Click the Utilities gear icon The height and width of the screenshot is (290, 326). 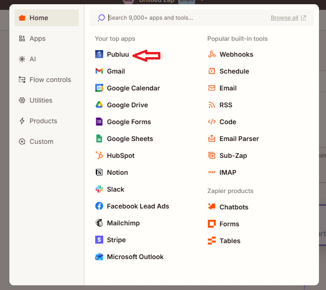22,100
